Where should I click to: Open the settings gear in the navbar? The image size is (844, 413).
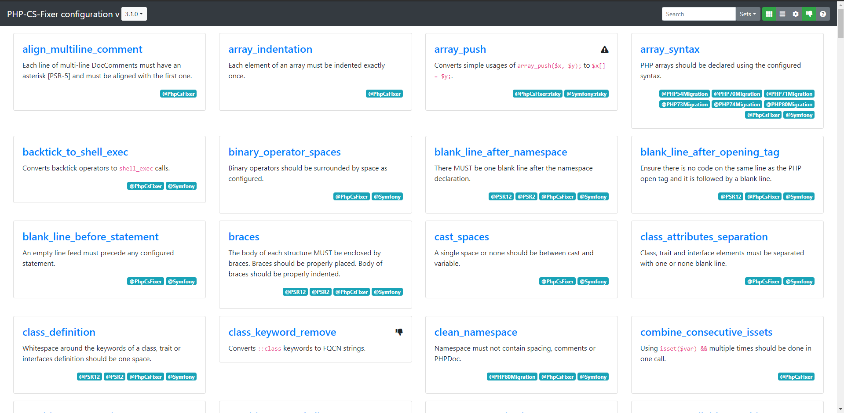(796, 14)
